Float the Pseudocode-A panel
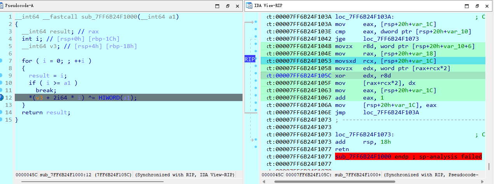 coord(227,6)
